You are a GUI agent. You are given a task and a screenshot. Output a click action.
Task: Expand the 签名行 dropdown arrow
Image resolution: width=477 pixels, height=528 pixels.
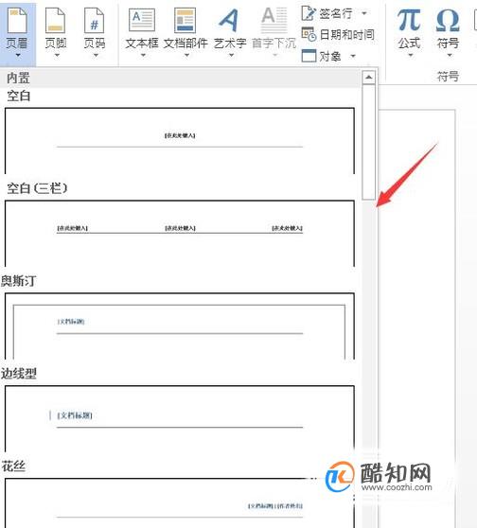tap(364, 13)
